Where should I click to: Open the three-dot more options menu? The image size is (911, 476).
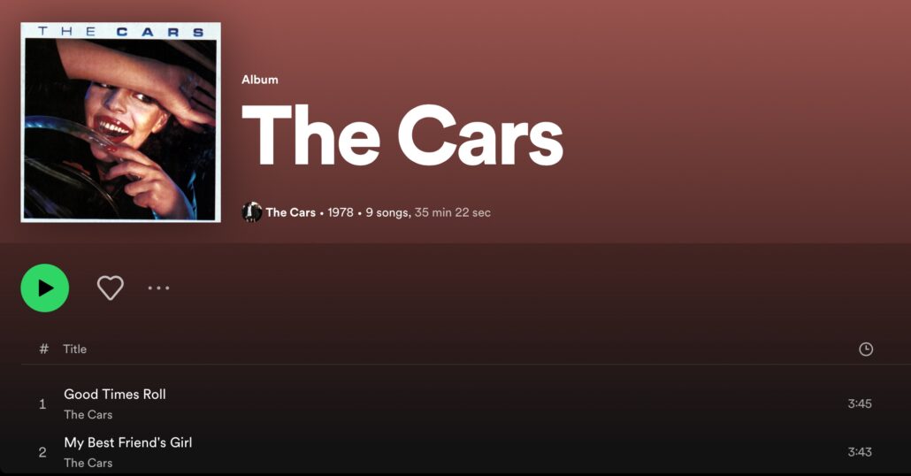158,288
